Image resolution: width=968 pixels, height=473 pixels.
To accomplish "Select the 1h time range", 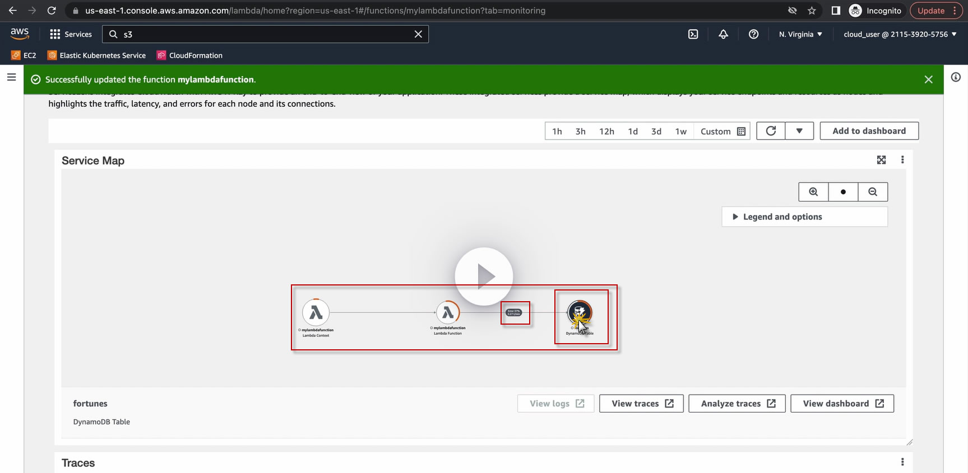I will coord(557,132).
